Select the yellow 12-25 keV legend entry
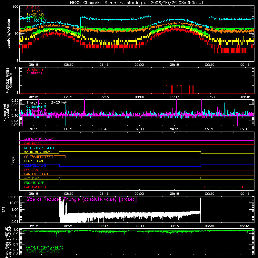 tap(35, 14)
